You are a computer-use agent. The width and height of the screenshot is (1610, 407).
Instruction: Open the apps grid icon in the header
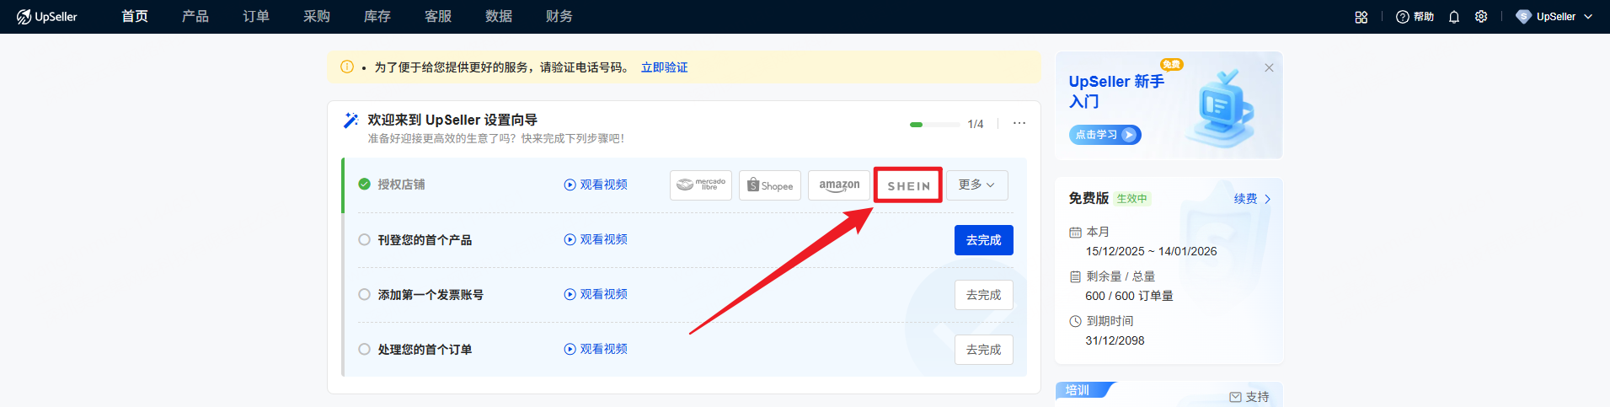pyautogui.click(x=1361, y=17)
